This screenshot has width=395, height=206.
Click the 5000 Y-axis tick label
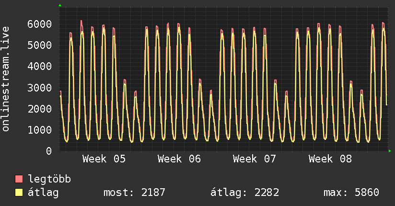tap(39, 46)
